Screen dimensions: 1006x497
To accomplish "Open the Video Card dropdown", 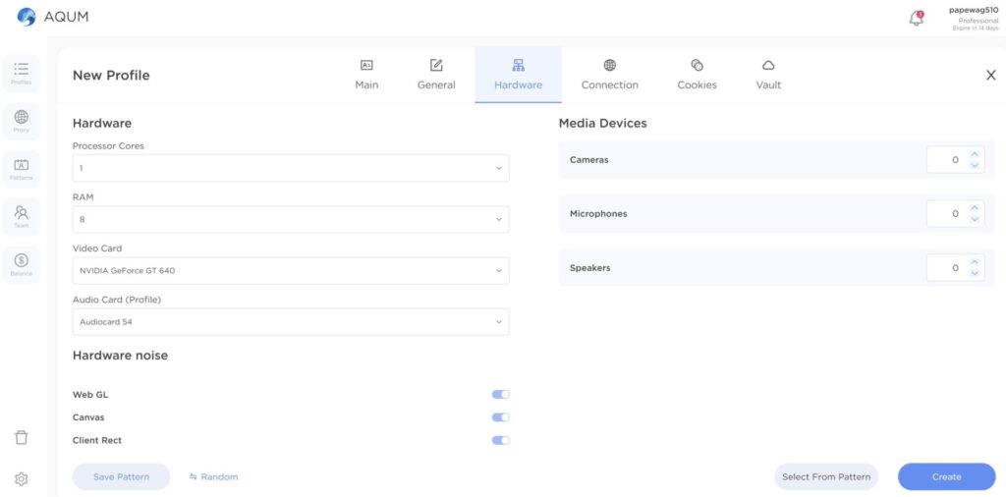I will (291, 271).
